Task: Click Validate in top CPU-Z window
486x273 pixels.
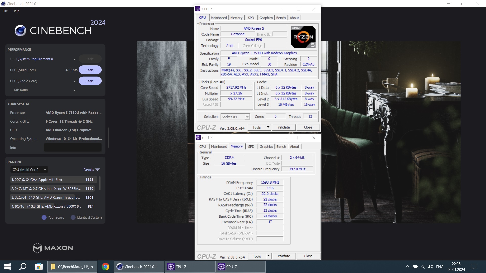Action: click(283, 127)
